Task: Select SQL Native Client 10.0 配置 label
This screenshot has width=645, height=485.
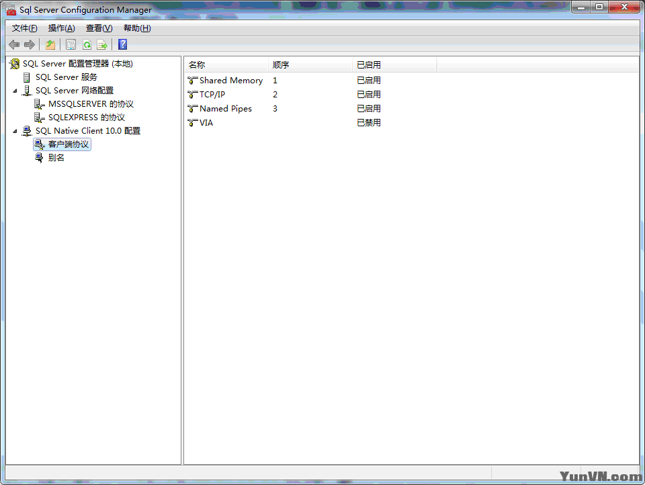Action: (x=88, y=131)
